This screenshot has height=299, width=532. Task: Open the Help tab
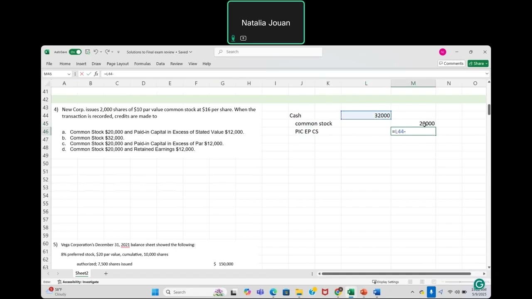[x=207, y=64]
